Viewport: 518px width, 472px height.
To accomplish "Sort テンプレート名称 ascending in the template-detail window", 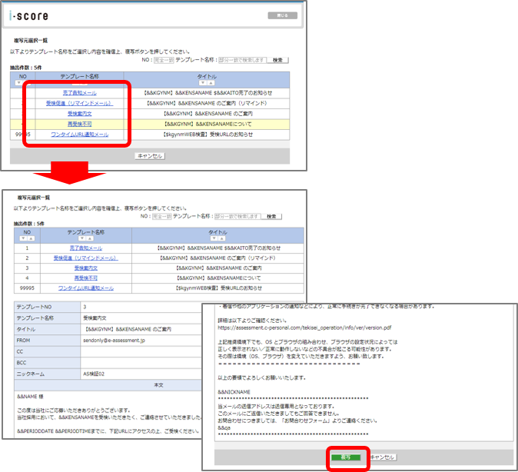I will [90, 238].
